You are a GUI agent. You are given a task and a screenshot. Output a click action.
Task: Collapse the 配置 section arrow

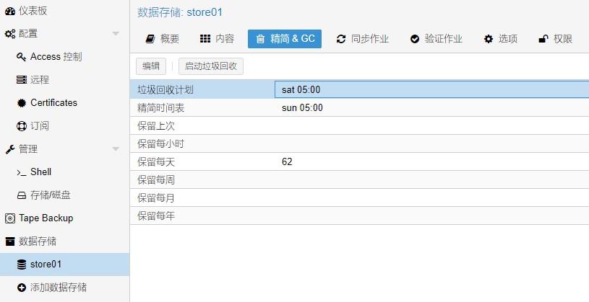[x=116, y=34]
